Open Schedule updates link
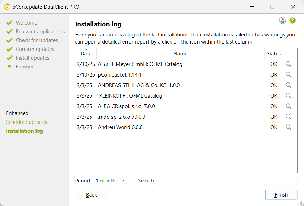 click(27, 122)
